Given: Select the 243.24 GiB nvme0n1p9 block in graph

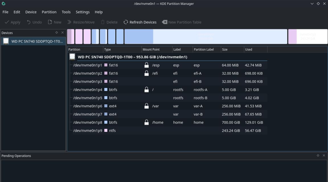Looking at the screenshot, I should tap(308, 37).
